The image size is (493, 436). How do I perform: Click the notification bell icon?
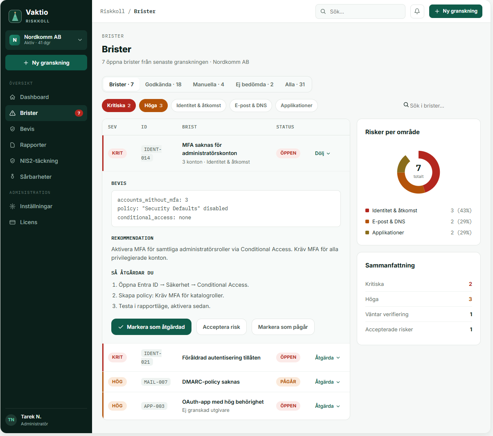click(417, 11)
